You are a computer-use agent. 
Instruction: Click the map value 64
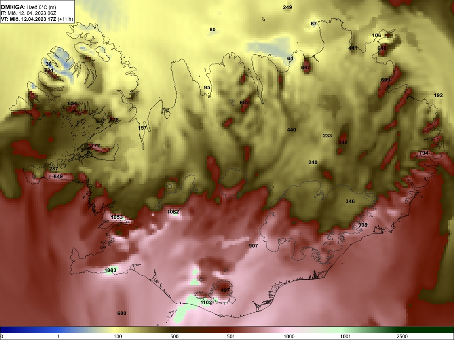290,58
